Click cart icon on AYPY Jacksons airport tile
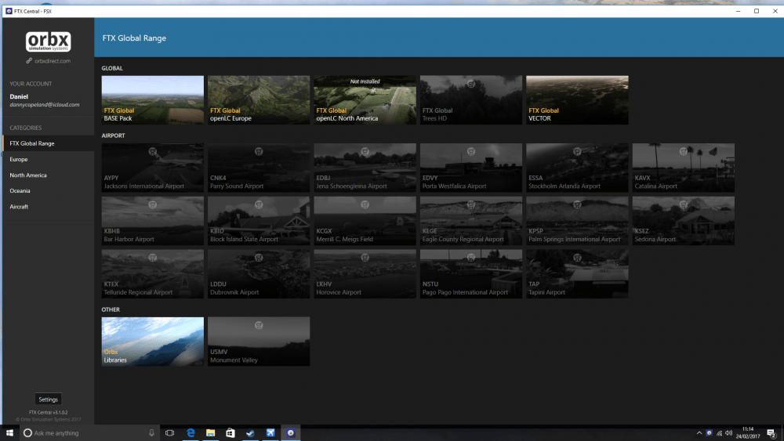Screen dimensions: 784x441 [x=153, y=151]
